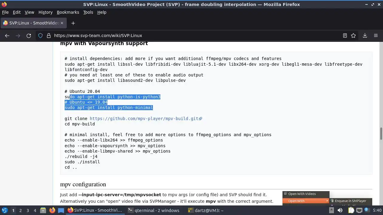Click the './rebuild -j4' code line
Screen dimensions: 383x215
tap(81, 156)
